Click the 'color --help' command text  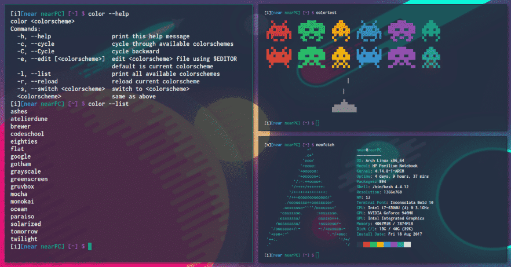click(x=108, y=14)
